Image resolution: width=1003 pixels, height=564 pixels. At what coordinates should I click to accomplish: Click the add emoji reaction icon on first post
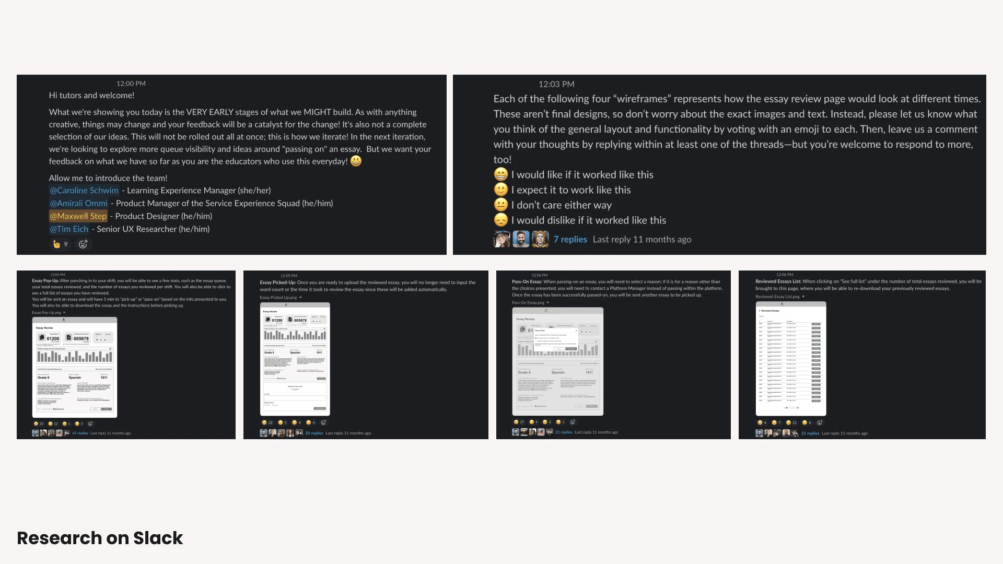click(83, 244)
